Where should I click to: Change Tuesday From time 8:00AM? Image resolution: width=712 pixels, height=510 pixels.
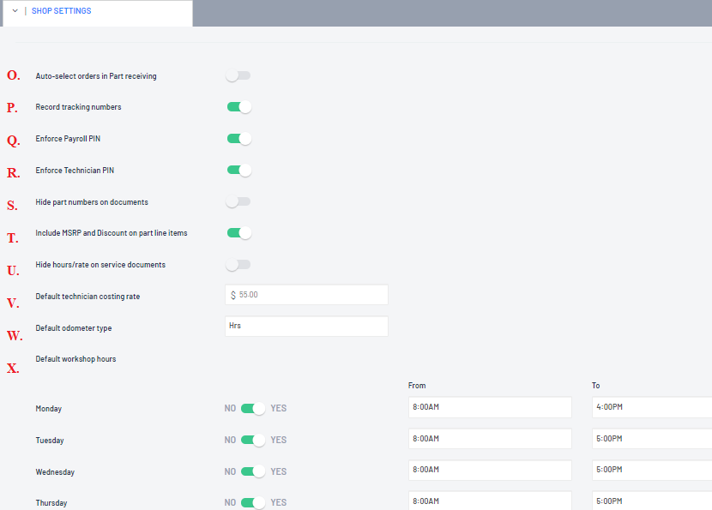490,439
